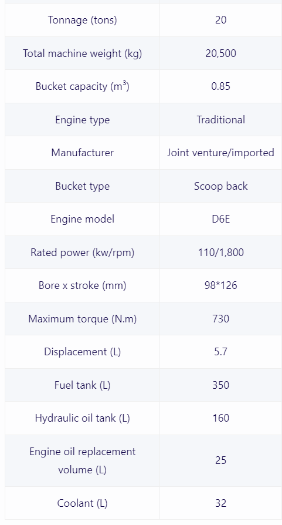The image size is (282, 525).
Task: Select the Bucket capacity (m³) label
Action: pyautogui.click(x=82, y=86)
